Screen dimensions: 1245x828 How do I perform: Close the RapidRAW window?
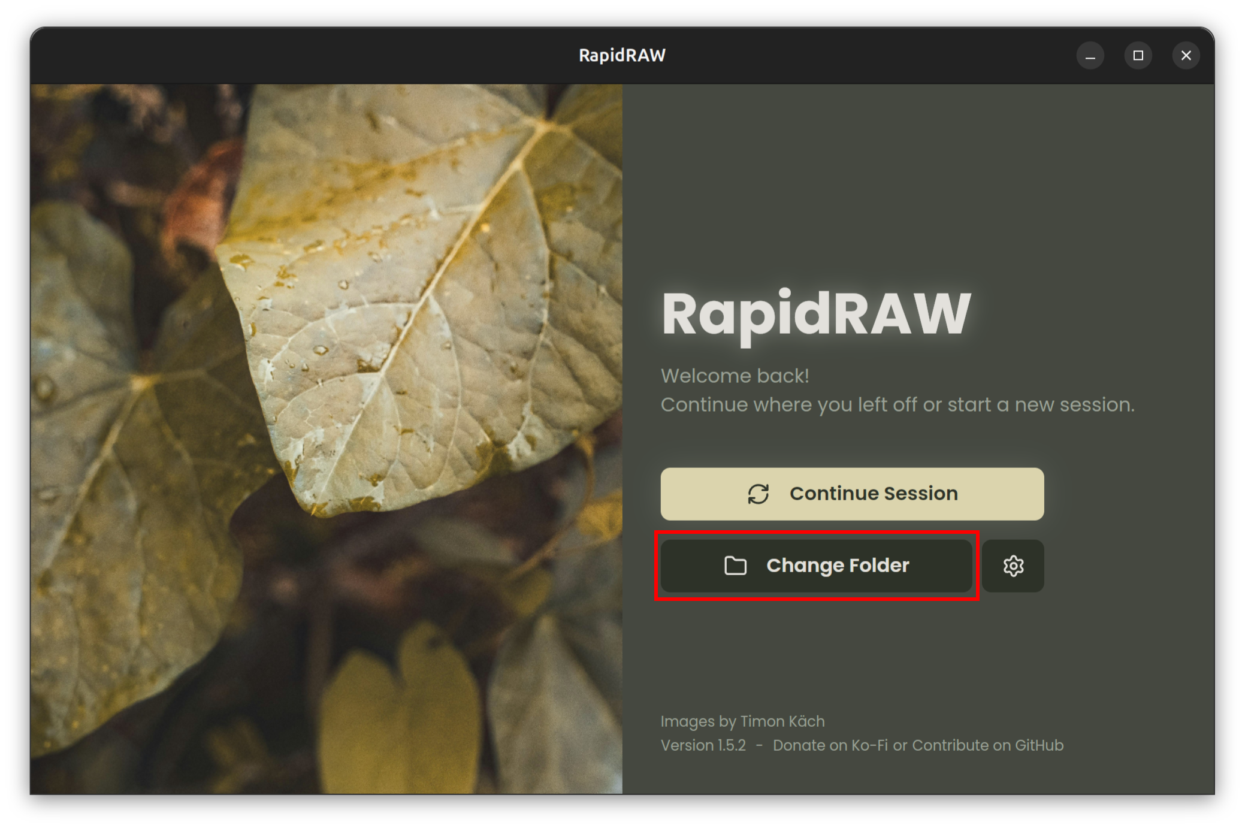tap(1186, 56)
